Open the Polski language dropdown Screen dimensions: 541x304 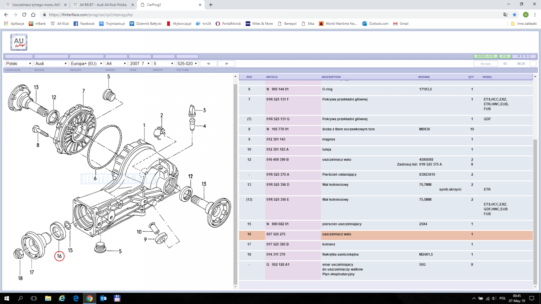[x=19, y=64]
